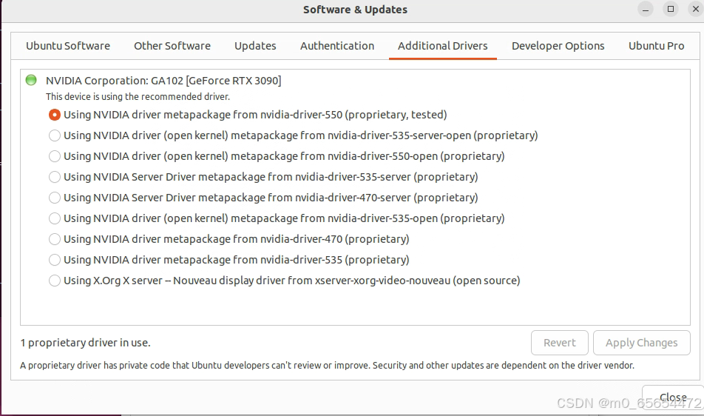Click the Close button at the bottom
704x416 pixels.
pos(673,397)
